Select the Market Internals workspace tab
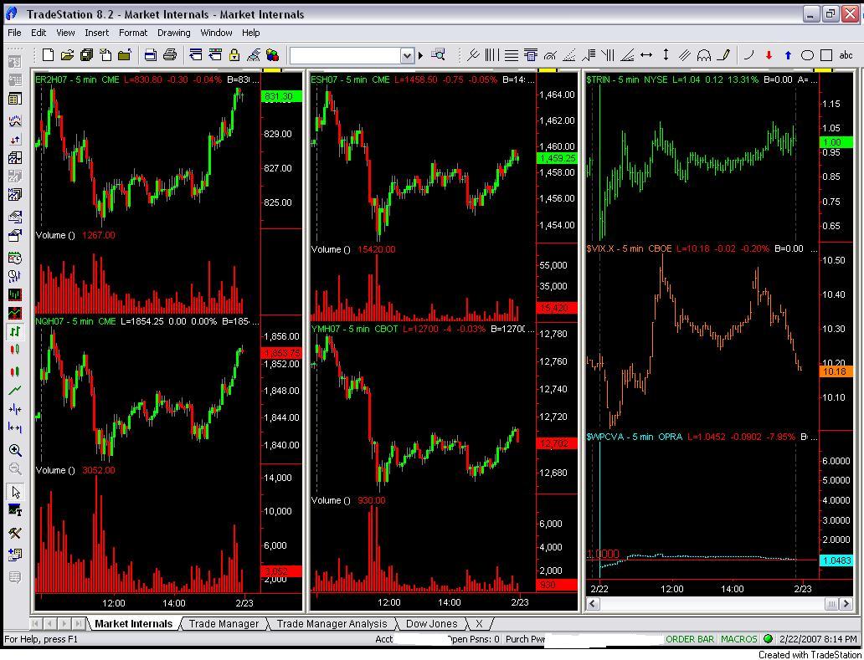 coord(133,624)
